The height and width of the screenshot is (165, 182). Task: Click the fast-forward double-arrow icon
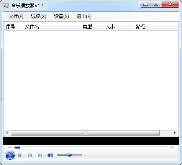point(172,147)
